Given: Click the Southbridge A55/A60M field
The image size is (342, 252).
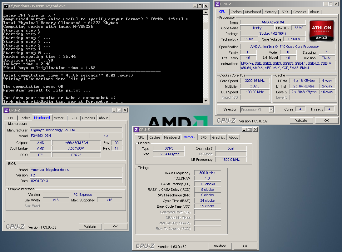Looking at the screenshot, I should click(x=76, y=148).
